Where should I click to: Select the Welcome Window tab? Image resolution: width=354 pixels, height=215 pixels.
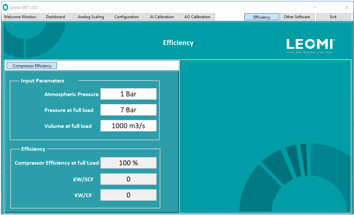point(20,16)
